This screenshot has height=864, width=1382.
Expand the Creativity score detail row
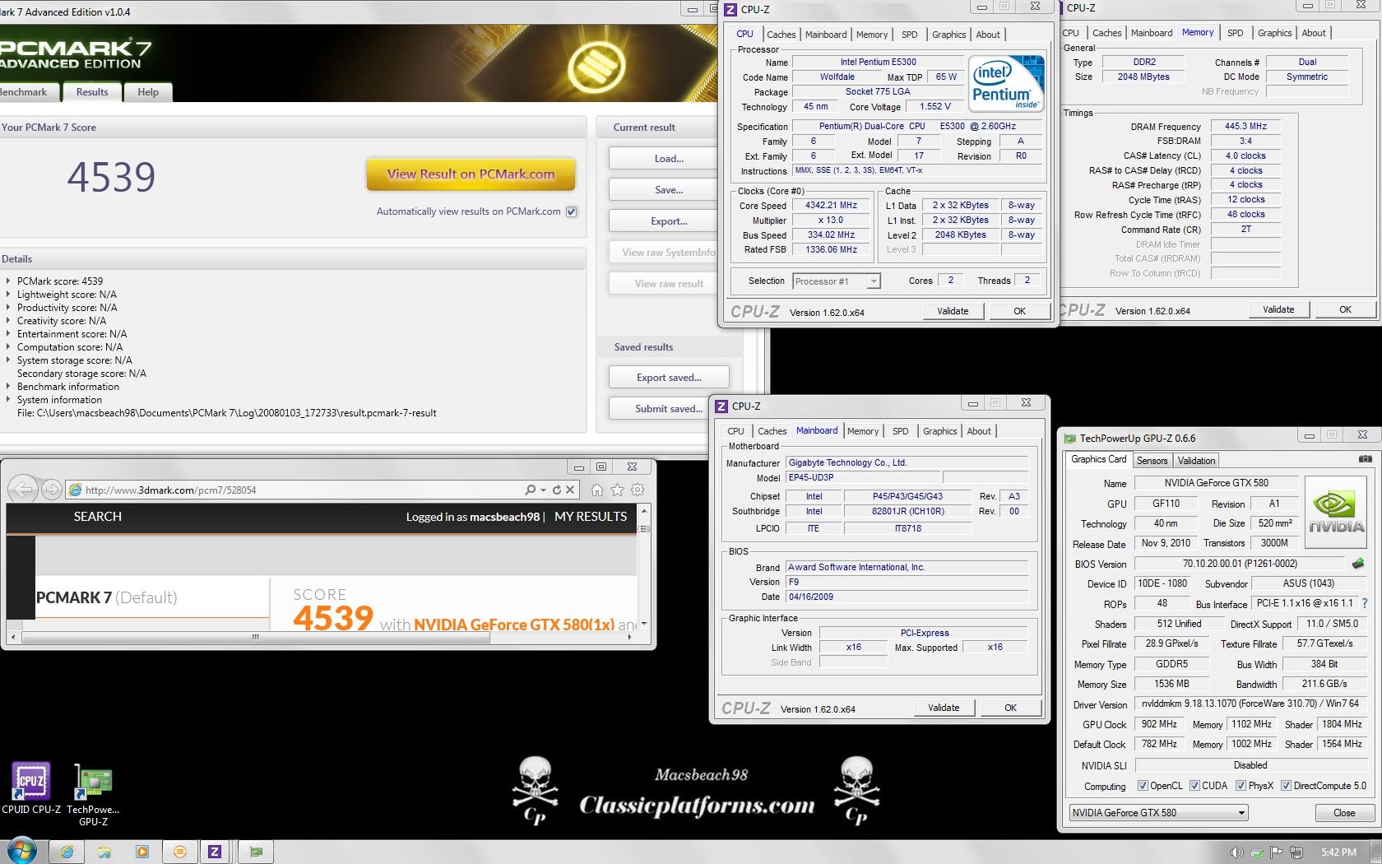(8, 321)
